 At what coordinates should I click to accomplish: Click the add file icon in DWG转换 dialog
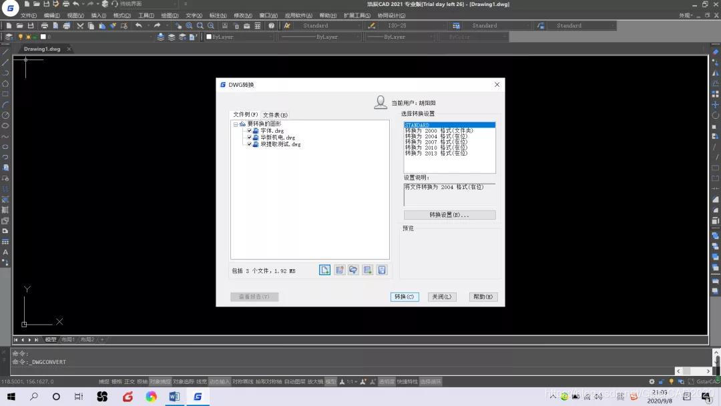coord(324,270)
